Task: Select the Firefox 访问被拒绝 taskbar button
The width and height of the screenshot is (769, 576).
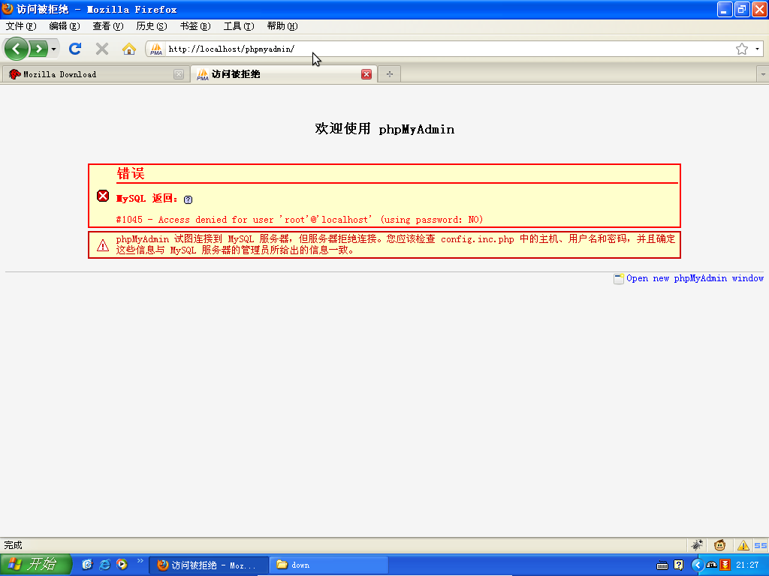Action: (209, 565)
